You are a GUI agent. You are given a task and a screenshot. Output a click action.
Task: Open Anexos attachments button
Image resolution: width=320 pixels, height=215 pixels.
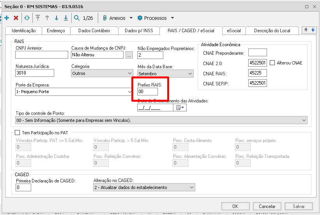tap(114, 18)
